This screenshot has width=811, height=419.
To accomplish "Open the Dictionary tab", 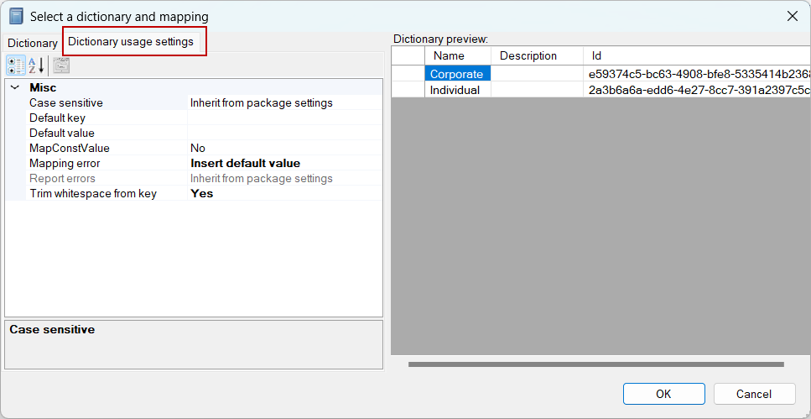I will pyautogui.click(x=32, y=44).
